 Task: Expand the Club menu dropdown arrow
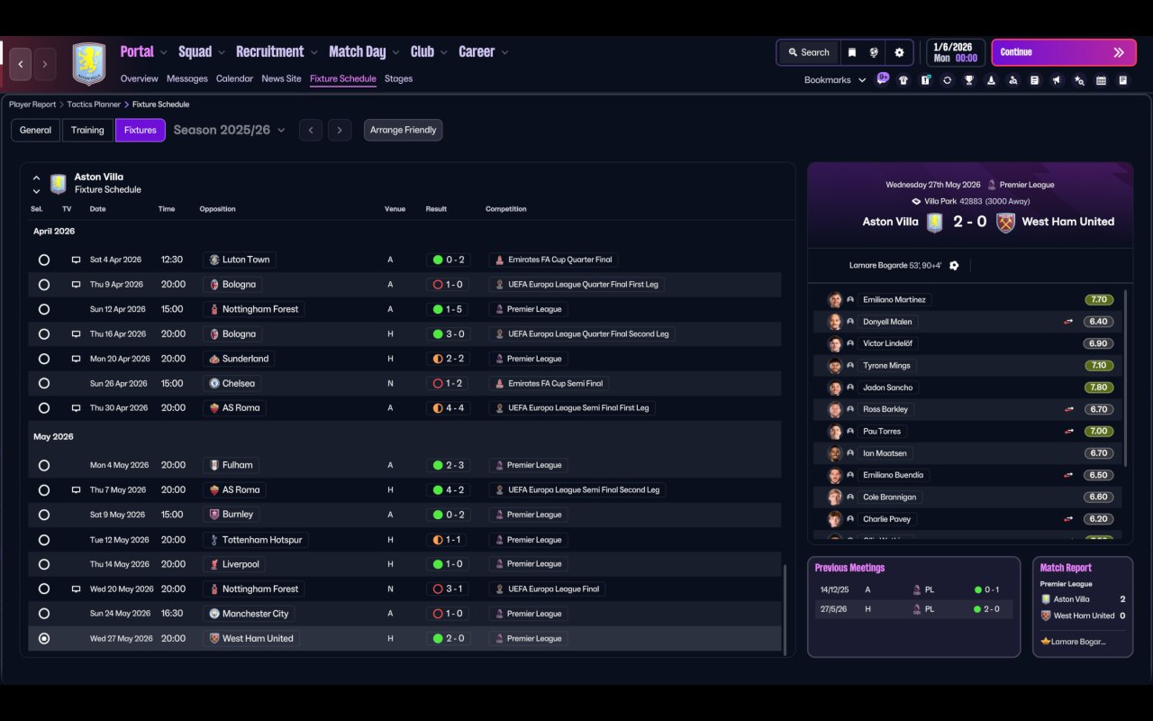click(443, 53)
